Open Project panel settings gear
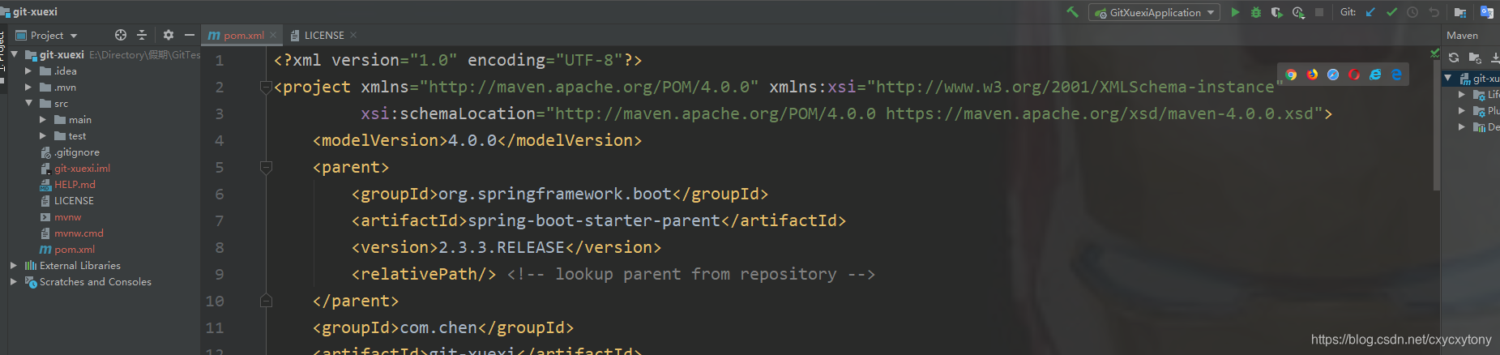This screenshot has height=355, width=1500. (169, 35)
